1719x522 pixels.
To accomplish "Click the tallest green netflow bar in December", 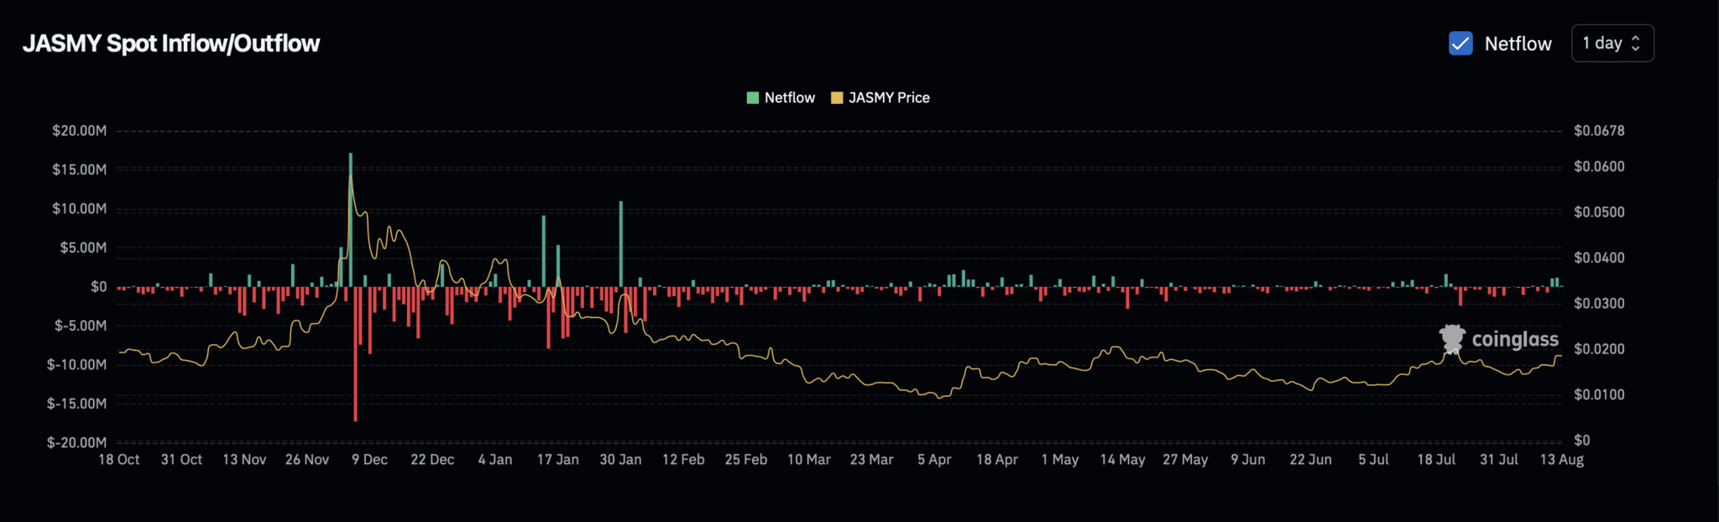I will (351, 220).
